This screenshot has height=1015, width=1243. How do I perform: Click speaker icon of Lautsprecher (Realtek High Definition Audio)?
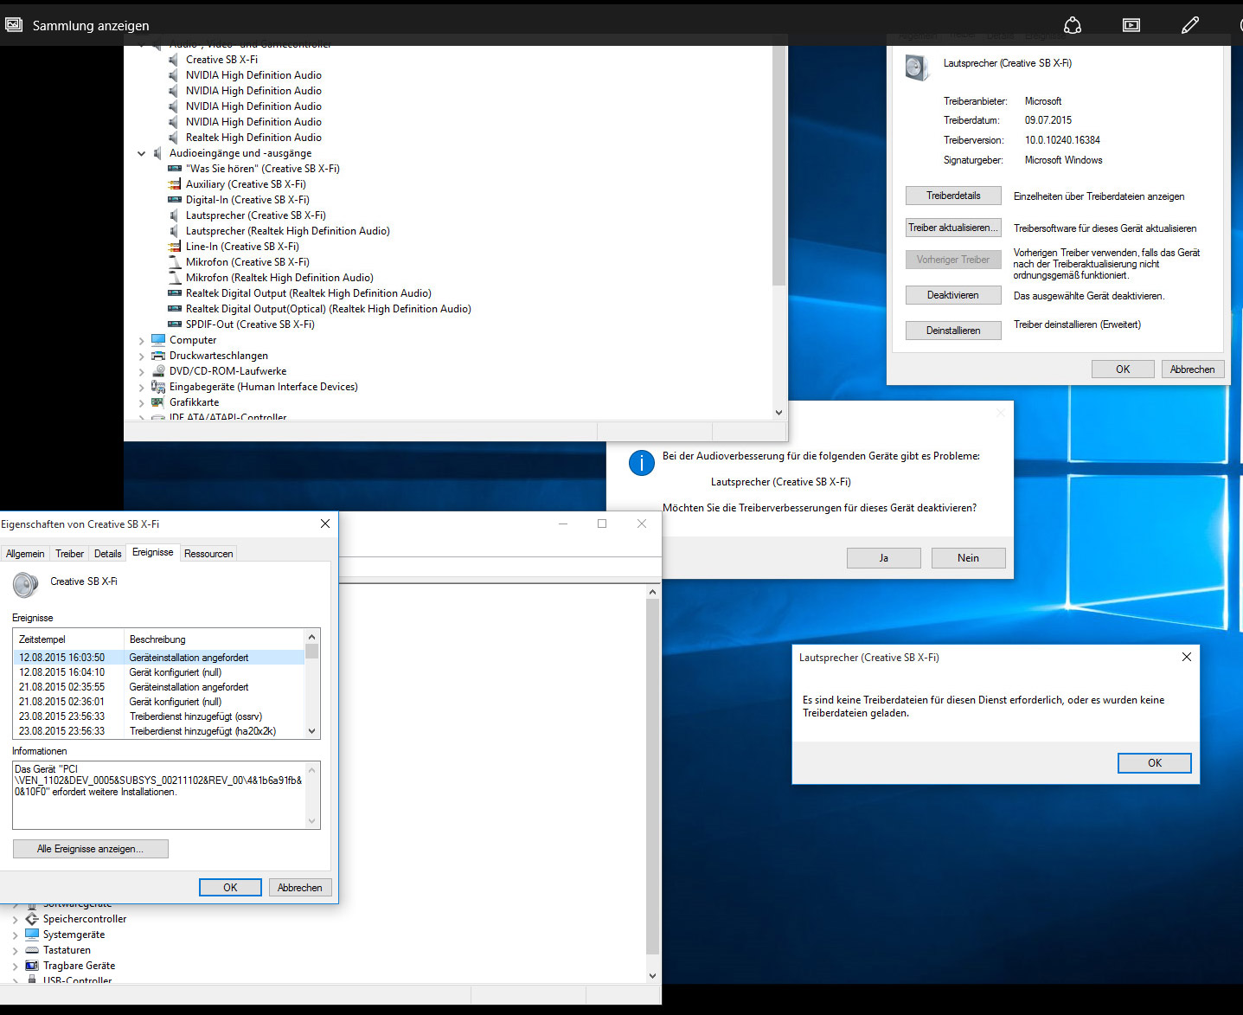click(x=175, y=231)
